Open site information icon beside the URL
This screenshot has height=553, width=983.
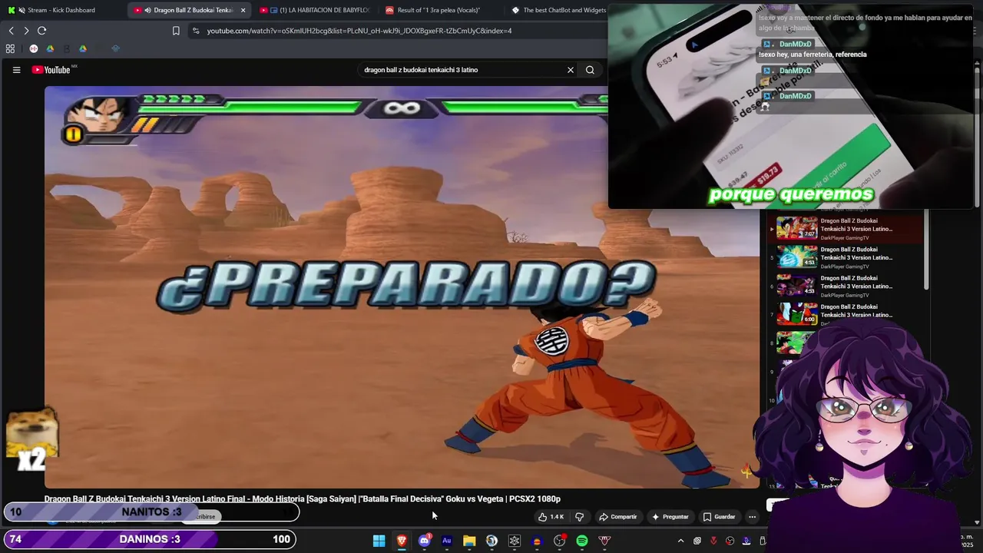196,31
